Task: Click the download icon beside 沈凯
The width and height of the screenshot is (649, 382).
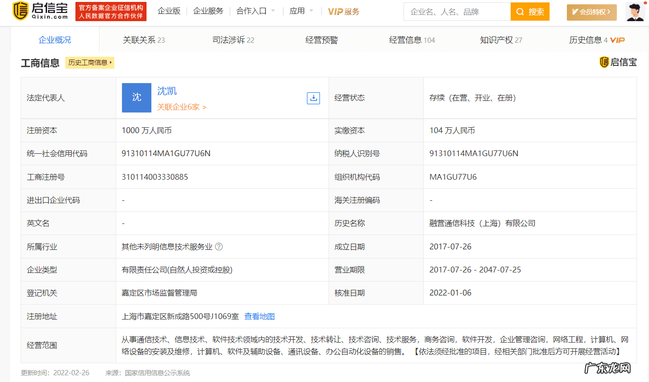Action: click(313, 98)
